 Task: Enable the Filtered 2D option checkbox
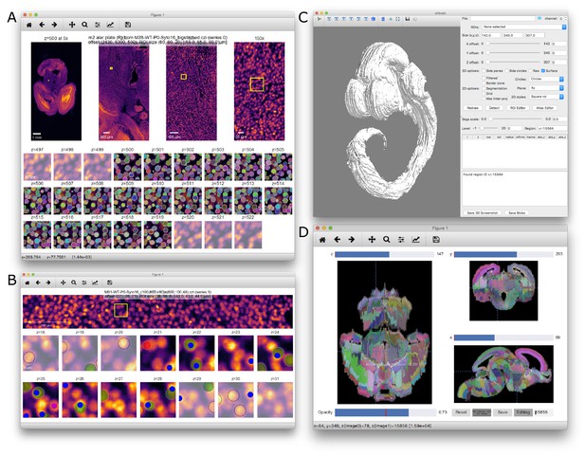(x=484, y=78)
